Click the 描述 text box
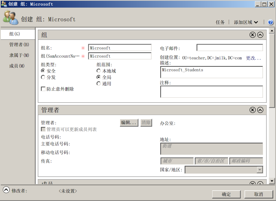 212,72
